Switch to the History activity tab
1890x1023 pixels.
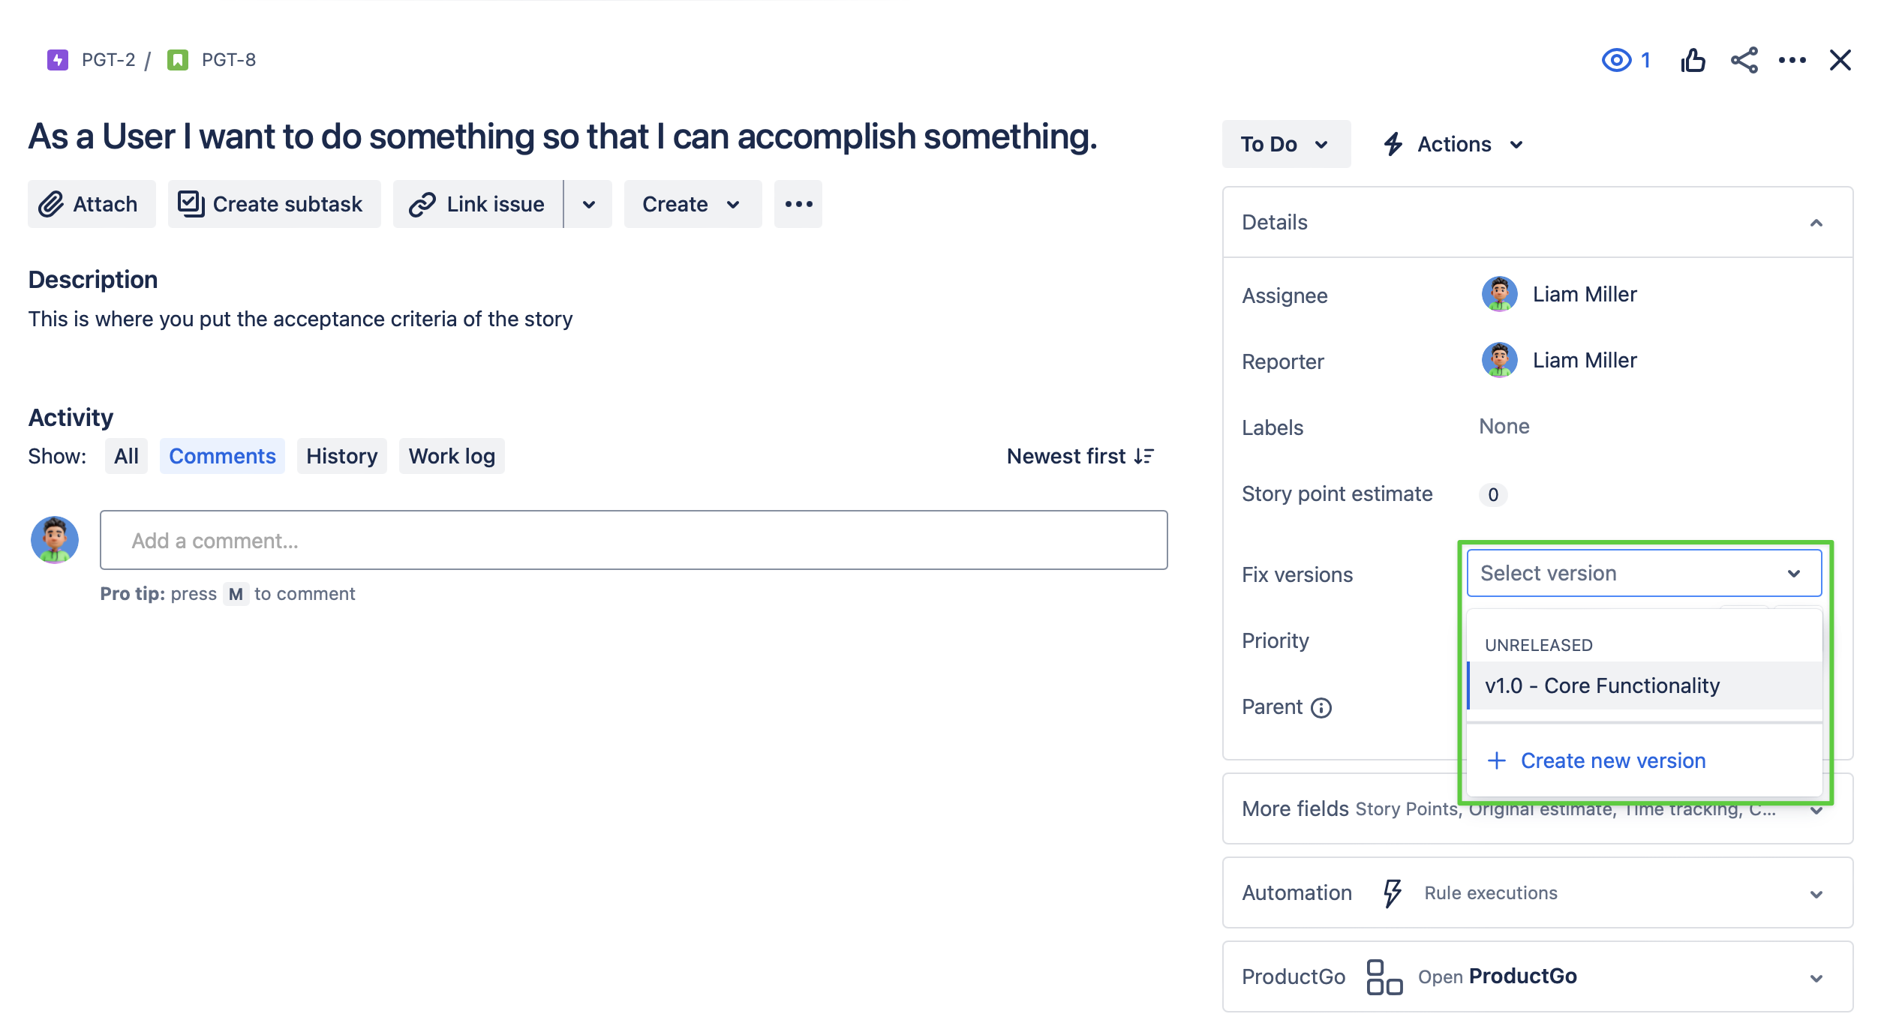coord(341,456)
